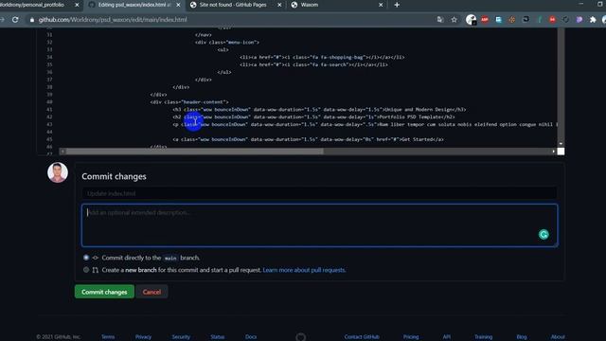Click the address bar URL
Viewport: 606px width, 341px height.
(x=113, y=19)
